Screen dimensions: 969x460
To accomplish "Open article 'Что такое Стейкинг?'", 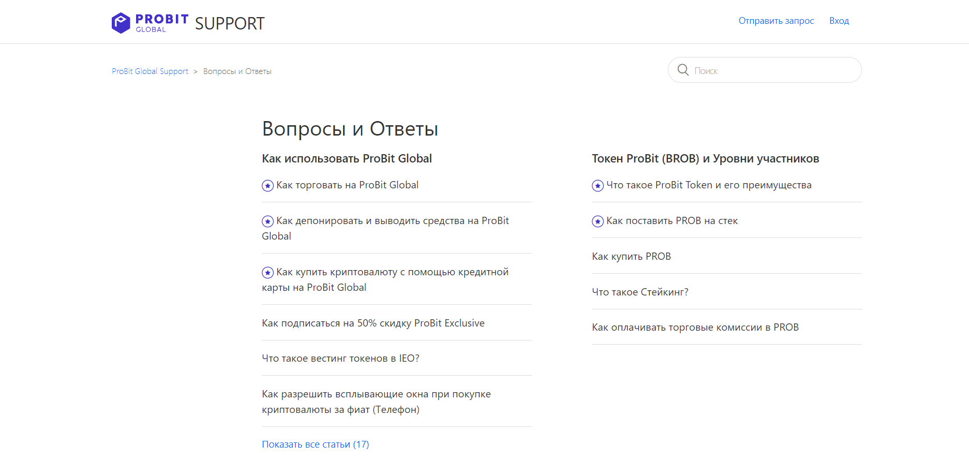I will [x=640, y=292].
